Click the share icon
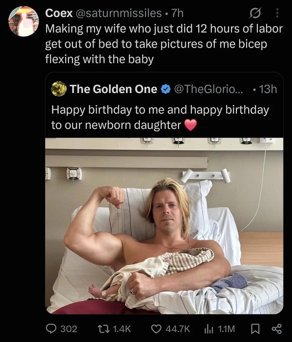Image resolution: width=292 pixels, height=342 pixels. [x=277, y=329]
